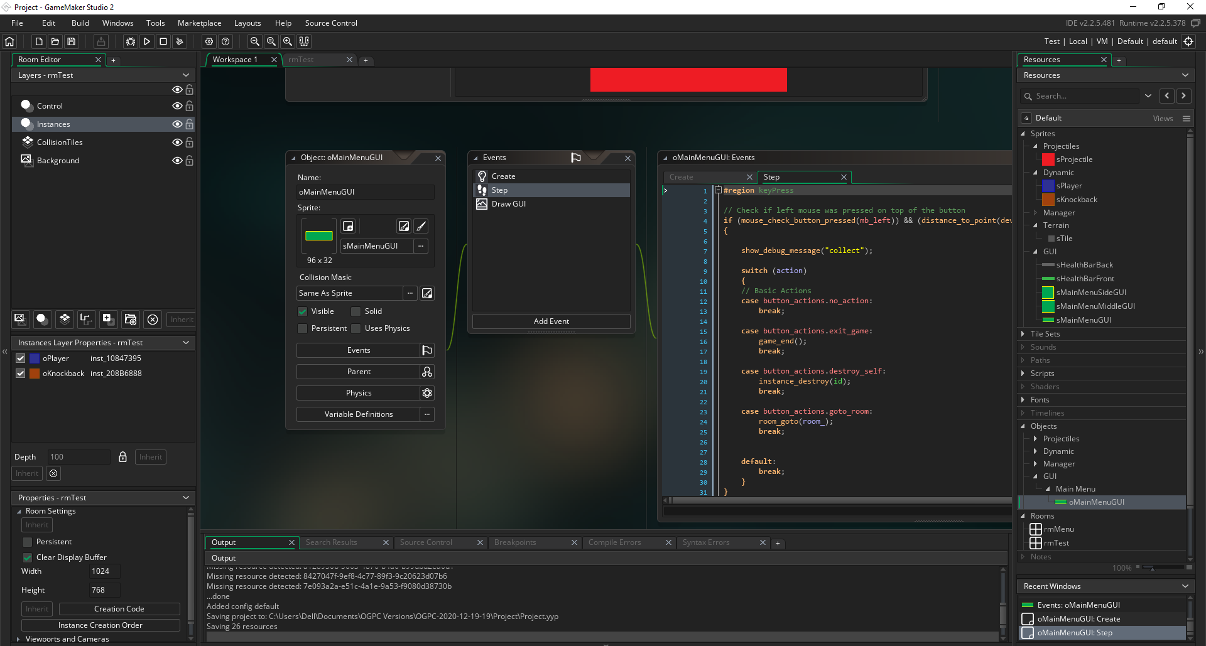Run the game with the Play button
Screen dimensions: 1206x646
point(147,41)
